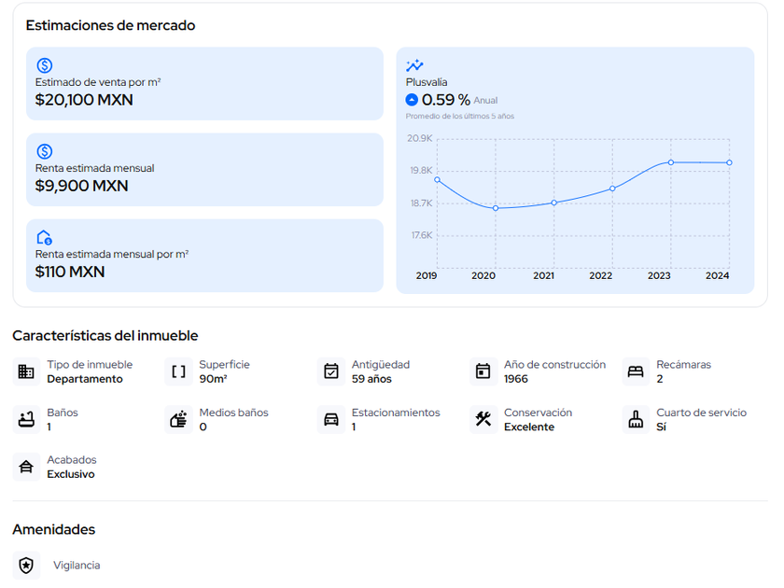Click the Vigilancia shield icon
Image resolution: width=784 pixels, height=588 pixels.
pyautogui.click(x=26, y=566)
